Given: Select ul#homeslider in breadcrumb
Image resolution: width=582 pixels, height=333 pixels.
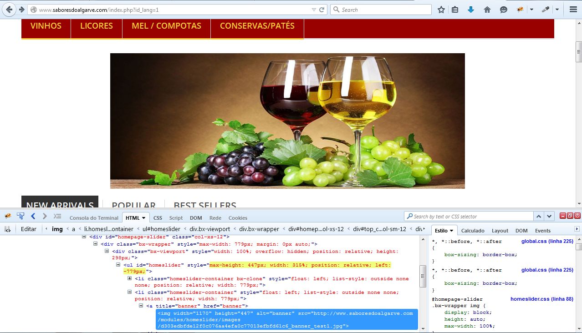Looking at the screenshot, I should pos(161,229).
